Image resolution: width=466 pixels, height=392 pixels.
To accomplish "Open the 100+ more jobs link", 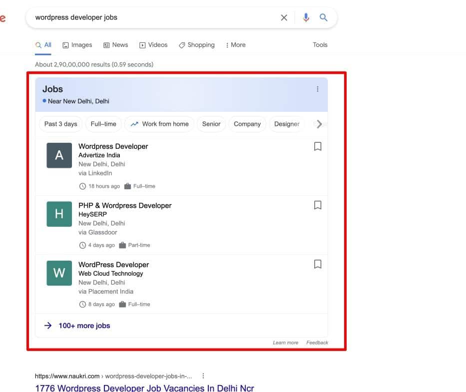I will point(84,326).
